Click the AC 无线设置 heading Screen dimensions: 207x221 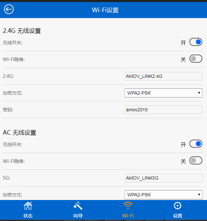[x=20, y=133]
